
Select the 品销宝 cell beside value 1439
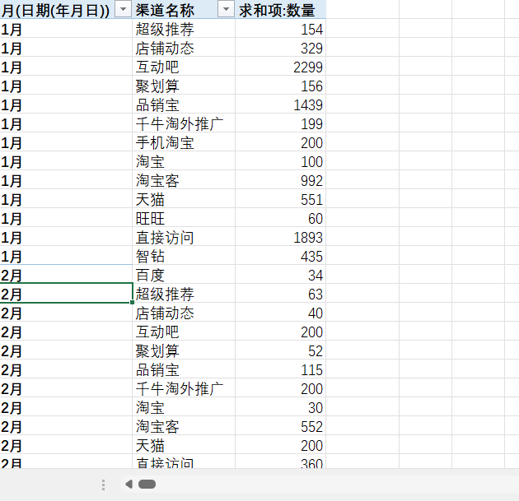(184, 104)
